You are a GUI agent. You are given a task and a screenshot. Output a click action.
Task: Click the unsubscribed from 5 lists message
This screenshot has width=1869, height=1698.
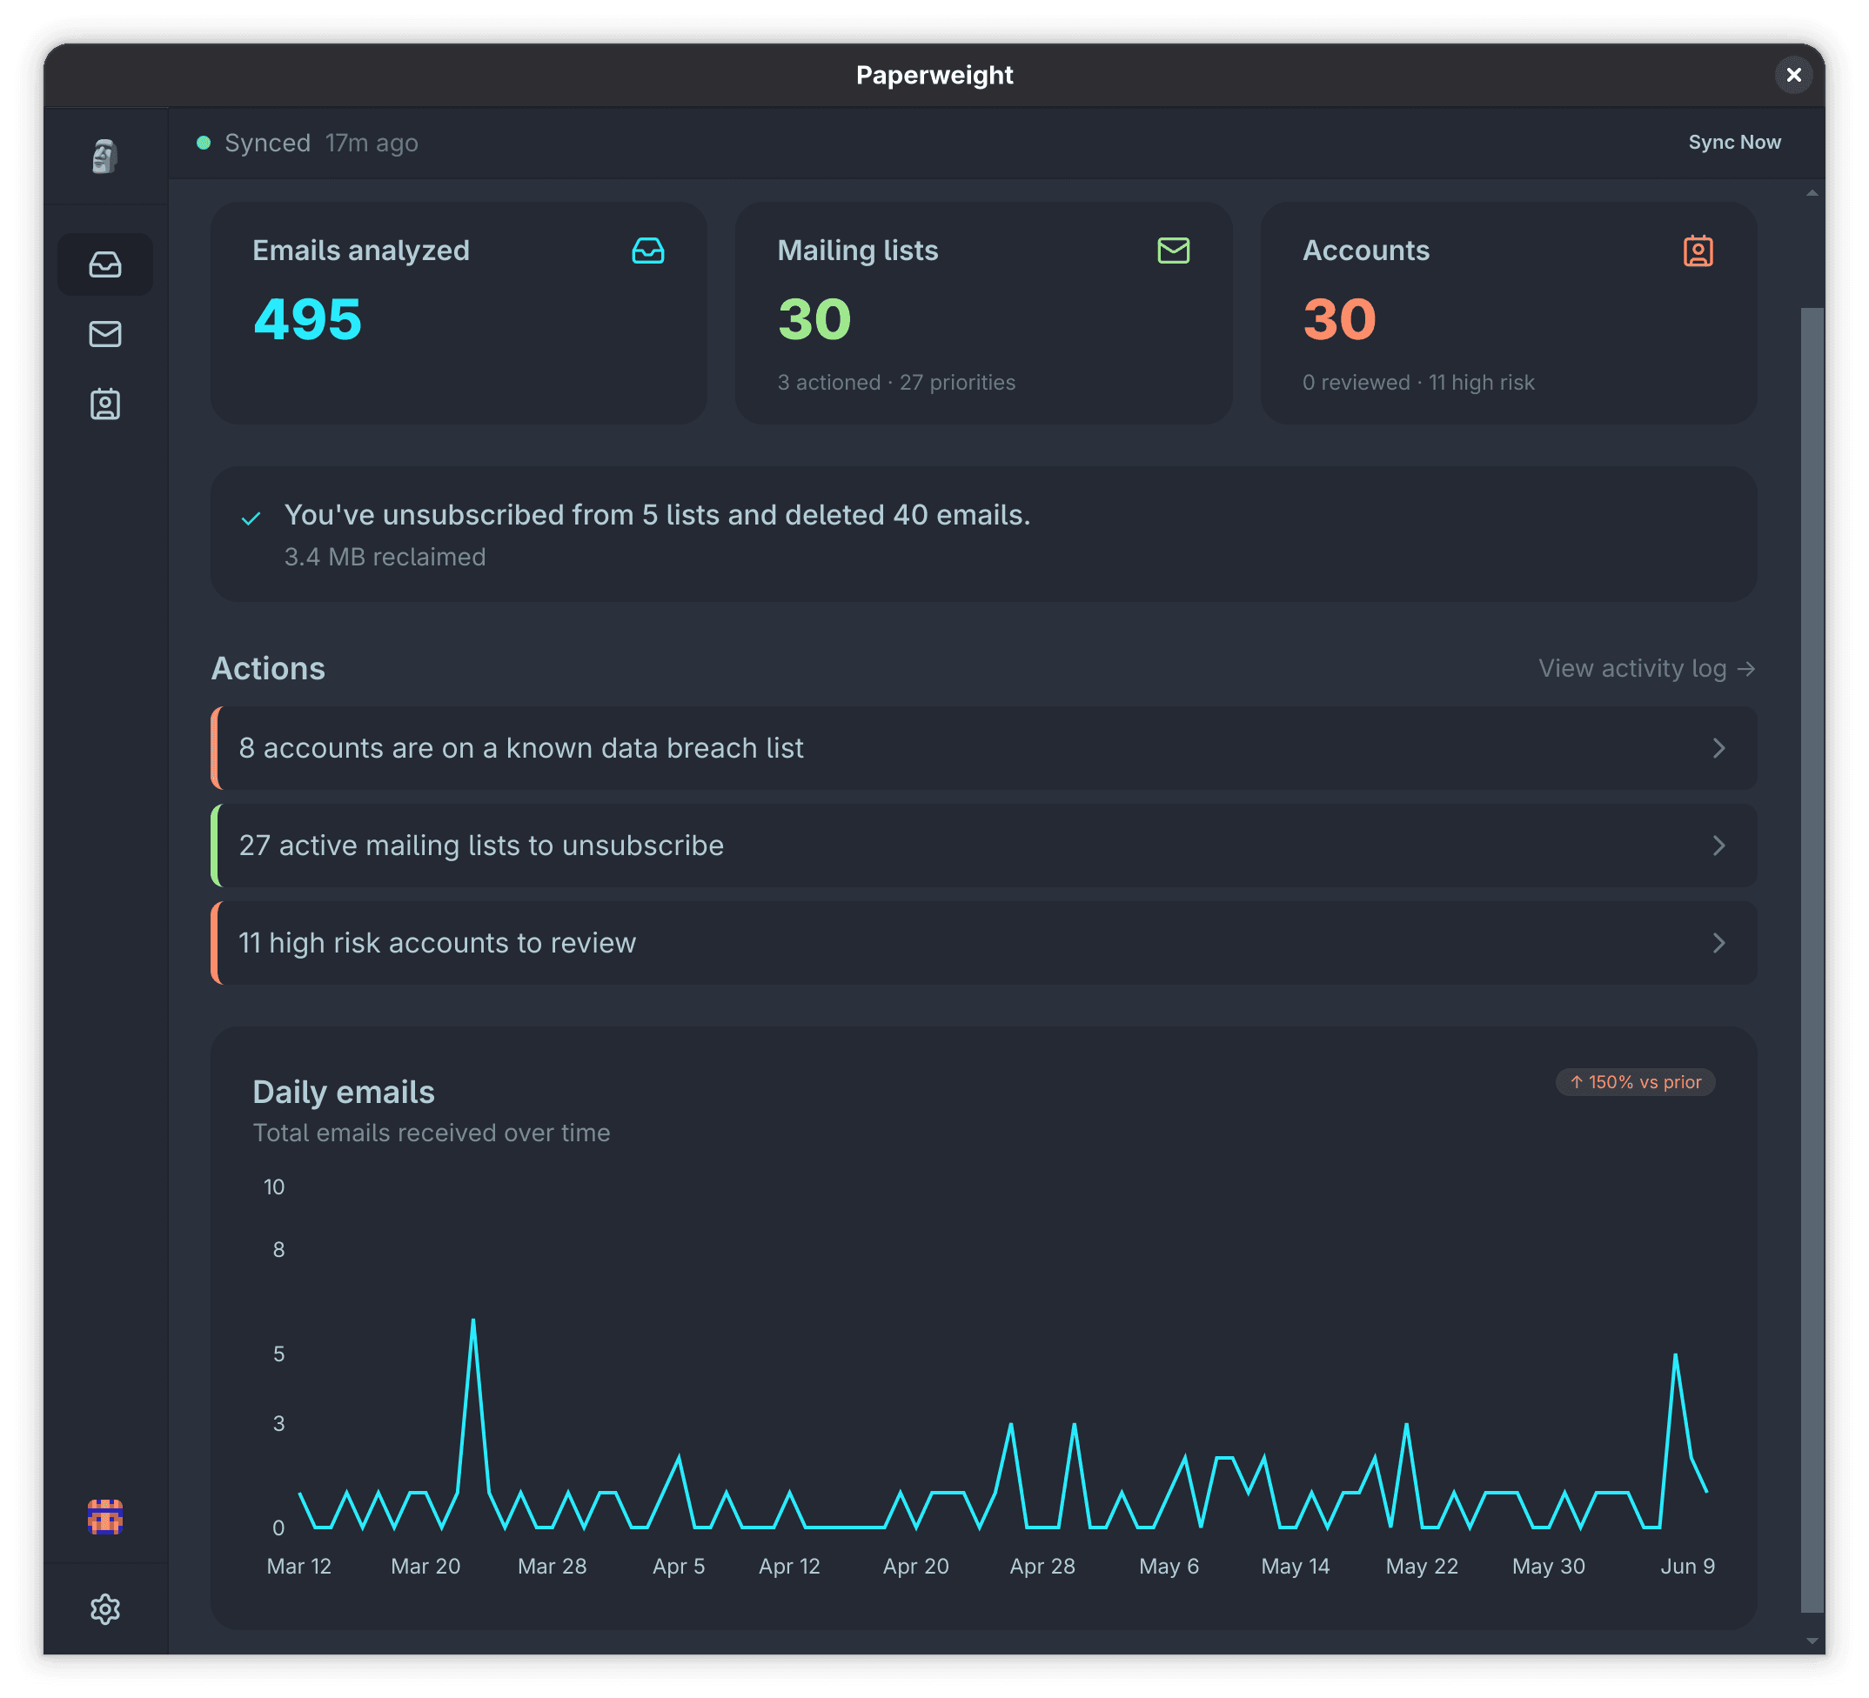click(x=657, y=514)
